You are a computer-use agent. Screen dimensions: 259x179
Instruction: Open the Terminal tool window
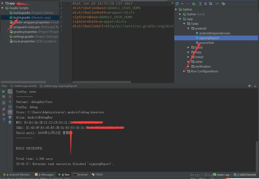coord(80,175)
